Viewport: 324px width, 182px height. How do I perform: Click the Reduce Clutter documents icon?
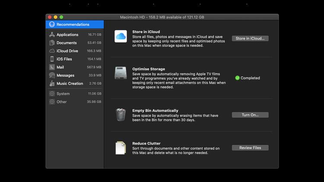pyautogui.click(x=121, y=147)
